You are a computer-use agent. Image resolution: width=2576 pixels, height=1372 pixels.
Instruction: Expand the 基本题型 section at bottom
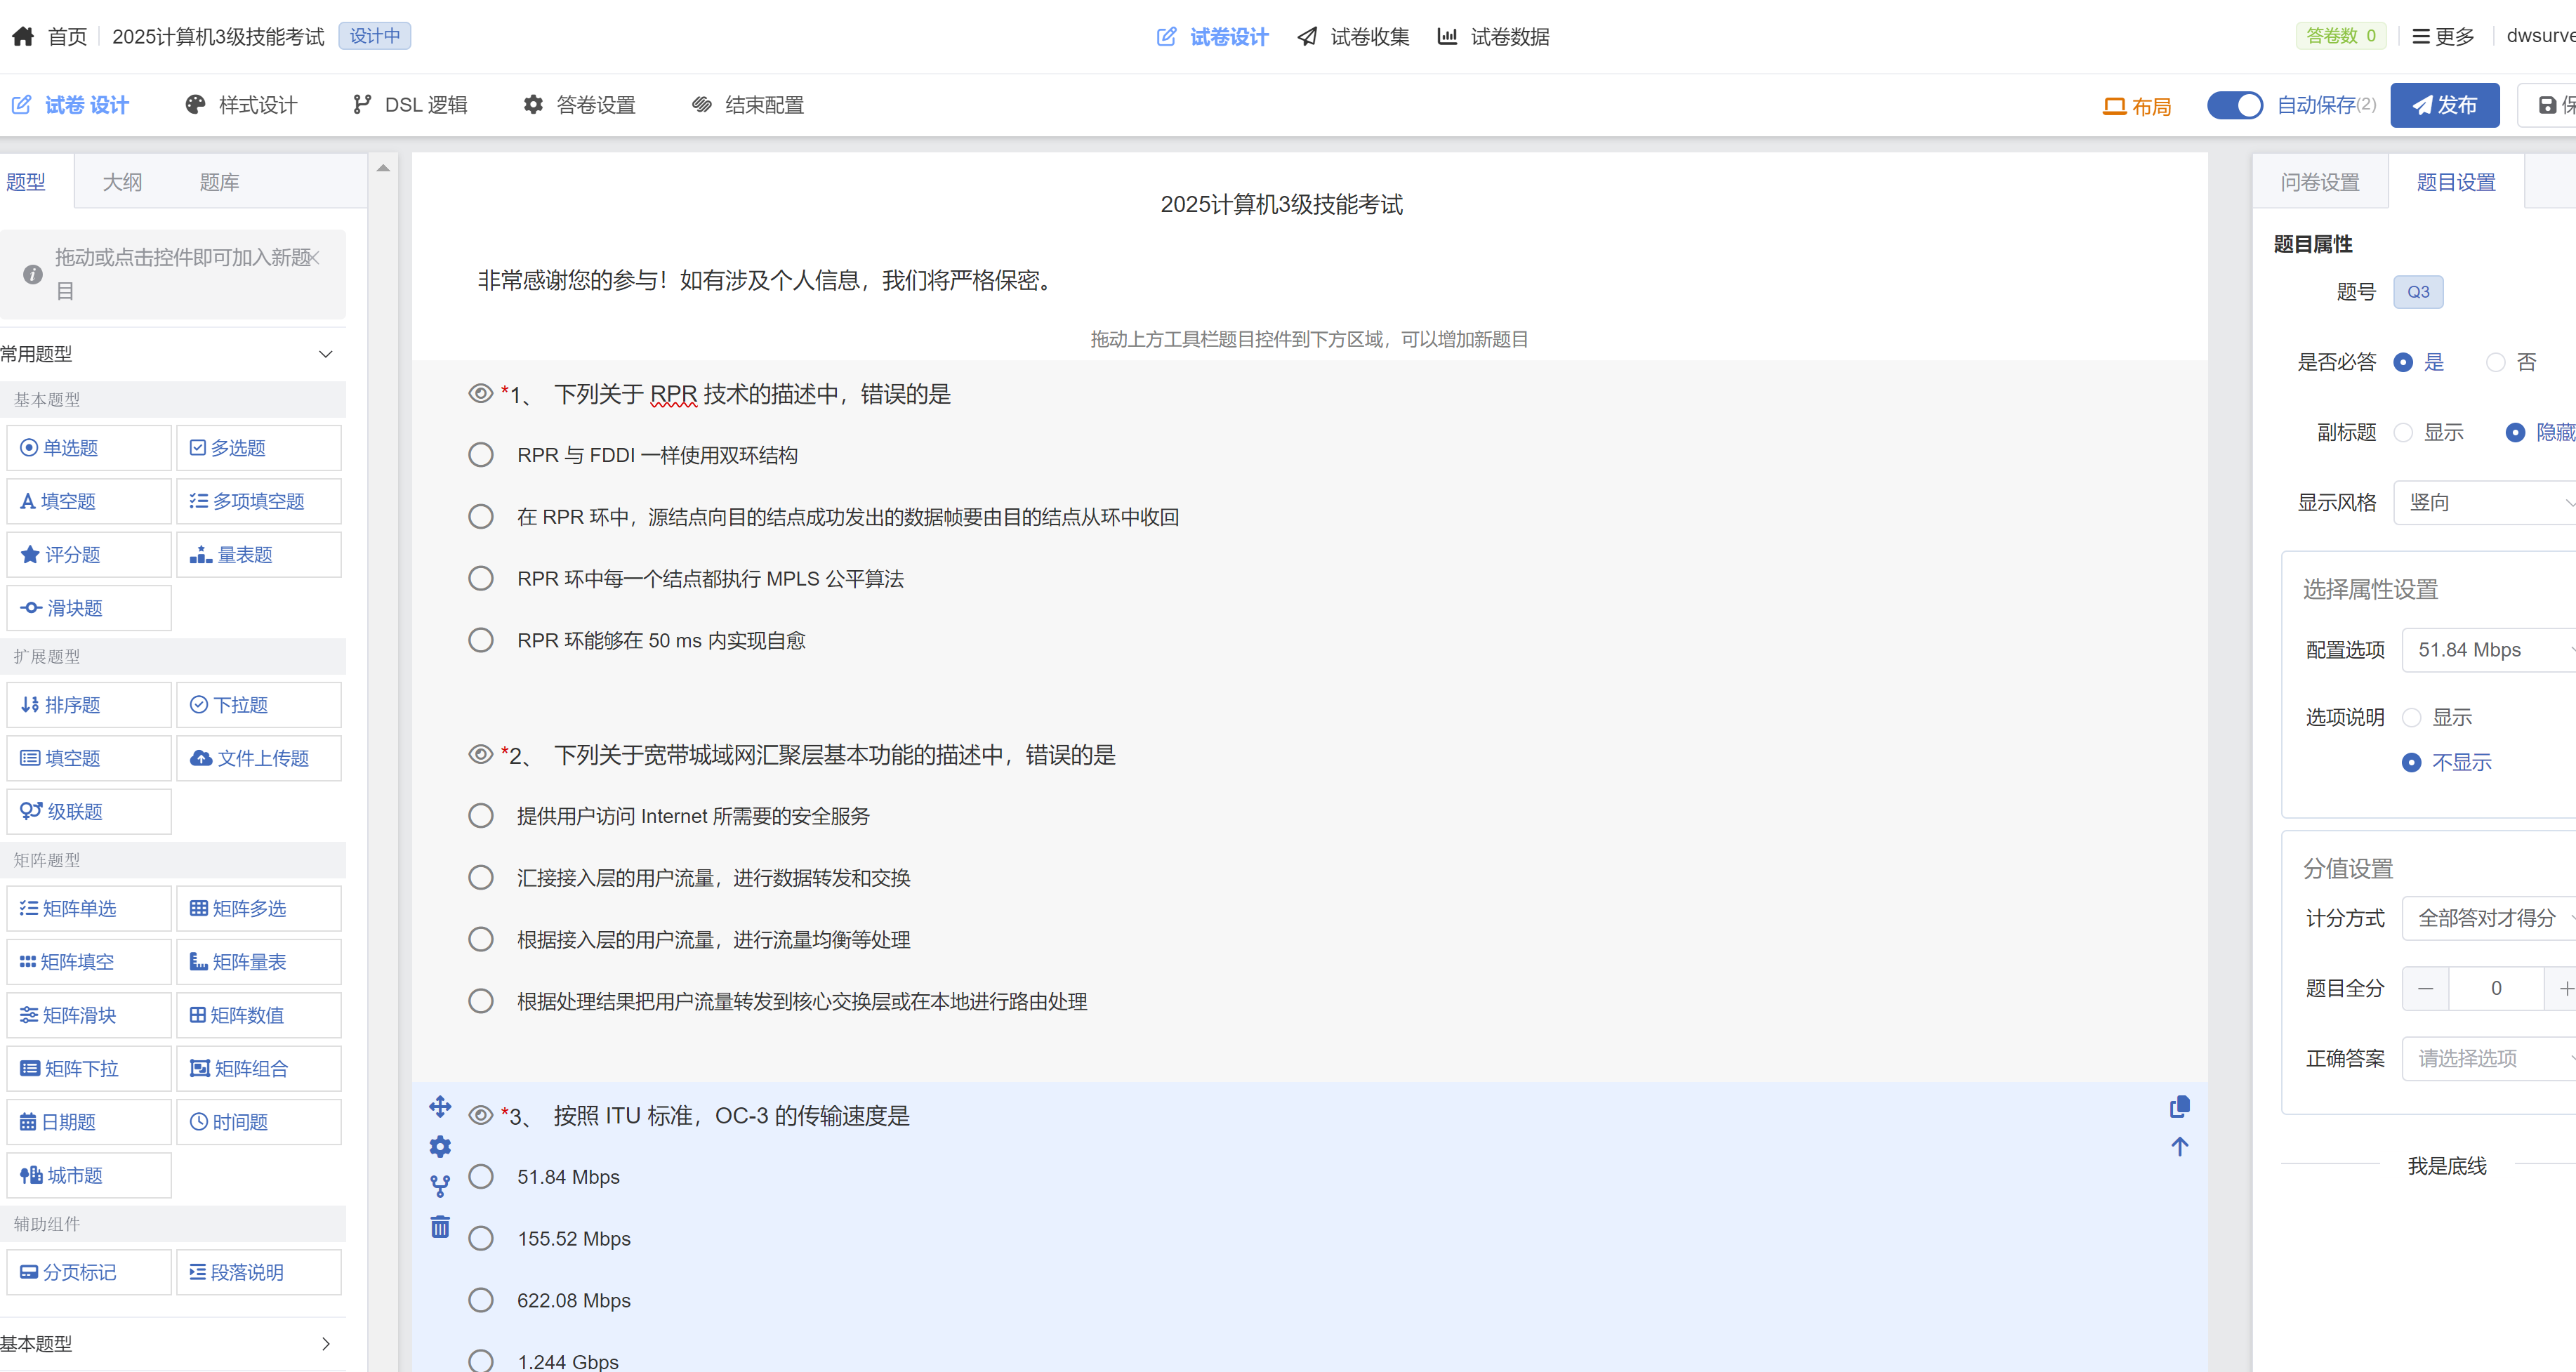click(x=325, y=1343)
